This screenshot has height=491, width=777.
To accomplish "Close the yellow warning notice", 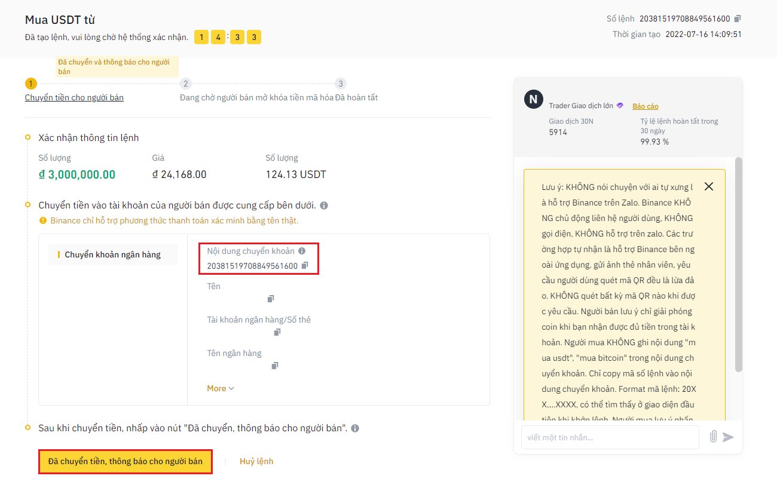I will point(709,186).
